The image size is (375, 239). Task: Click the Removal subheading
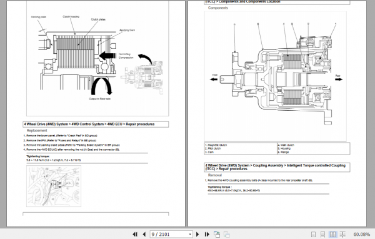click(215, 175)
